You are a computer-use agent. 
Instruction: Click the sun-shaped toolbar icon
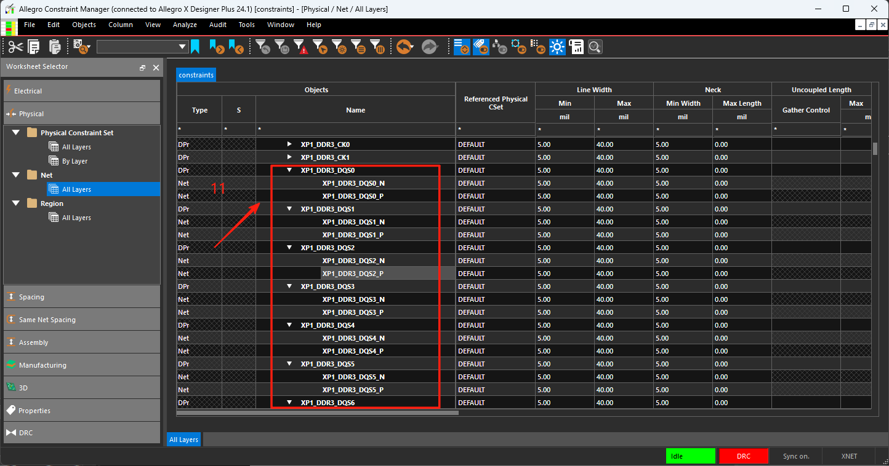coord(558,47)
